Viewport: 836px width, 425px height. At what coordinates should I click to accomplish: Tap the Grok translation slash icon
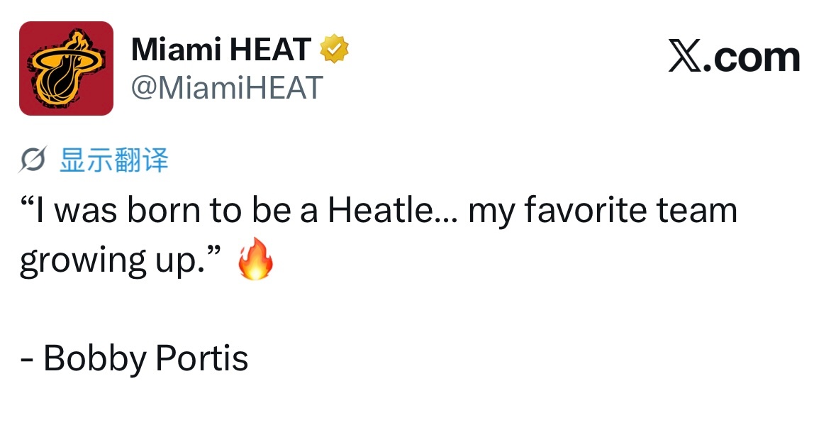pos(33,159)
